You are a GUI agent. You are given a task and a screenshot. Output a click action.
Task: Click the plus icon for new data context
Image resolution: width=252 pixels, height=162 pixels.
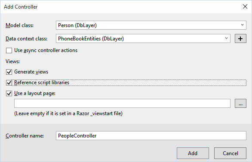tap(240, 39)
